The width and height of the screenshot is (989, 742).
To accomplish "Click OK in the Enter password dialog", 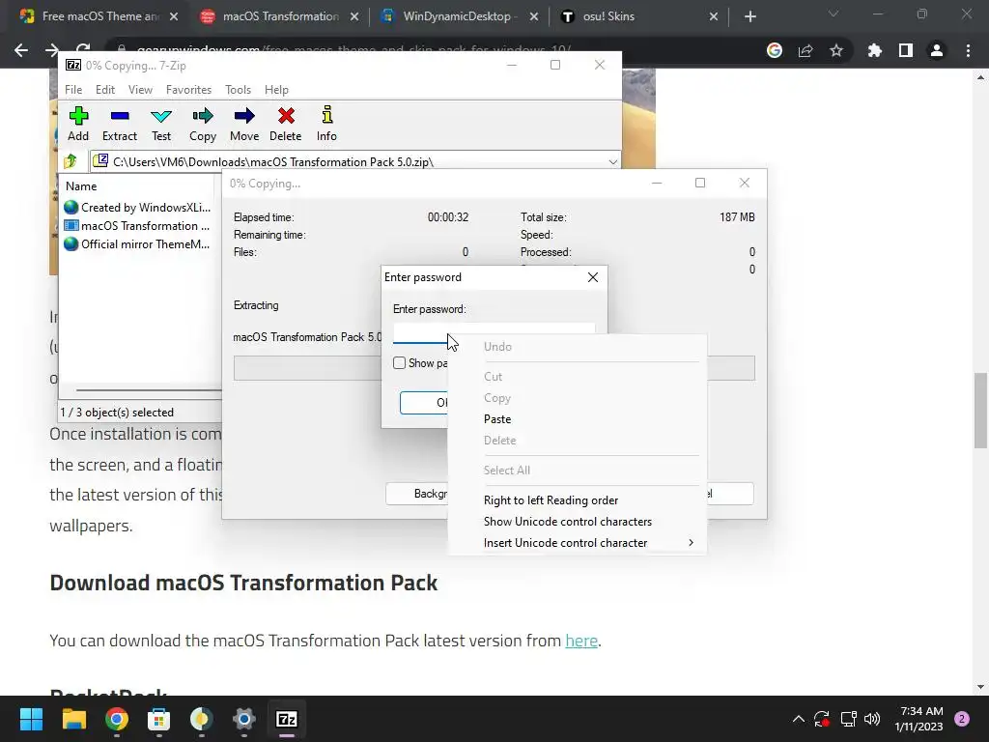I will 425,403.
